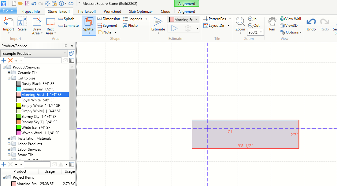Click the product search input field
This screenshot has width=337, height=186.
43,60
